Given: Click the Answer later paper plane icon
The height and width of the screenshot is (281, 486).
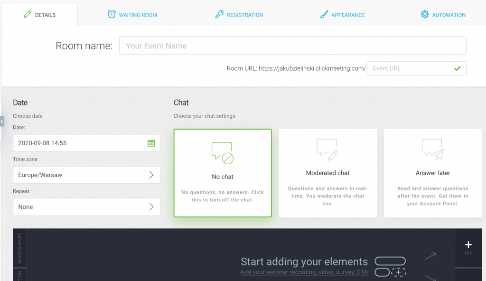Looking at the screenshot, I should click(433, 150).
